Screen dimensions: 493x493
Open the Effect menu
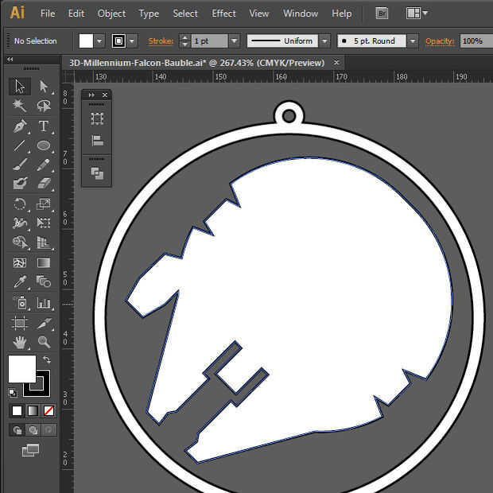(x=223, y=14)
